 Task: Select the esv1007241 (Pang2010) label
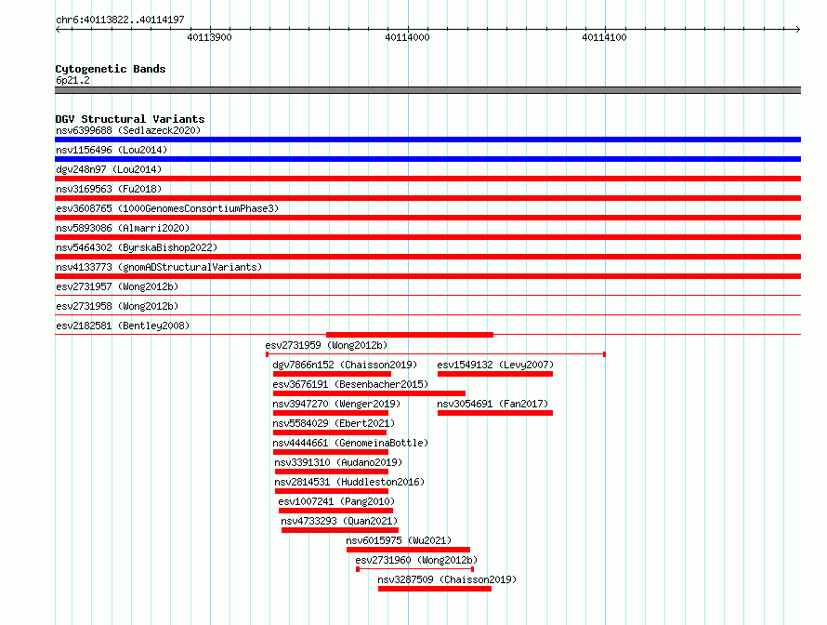(x=336, y=501)
